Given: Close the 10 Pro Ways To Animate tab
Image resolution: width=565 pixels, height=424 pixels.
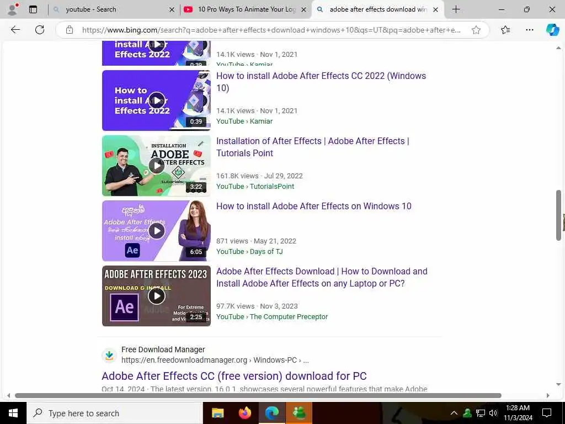Looking at the screenshot, I should click(x=304, y=10).
